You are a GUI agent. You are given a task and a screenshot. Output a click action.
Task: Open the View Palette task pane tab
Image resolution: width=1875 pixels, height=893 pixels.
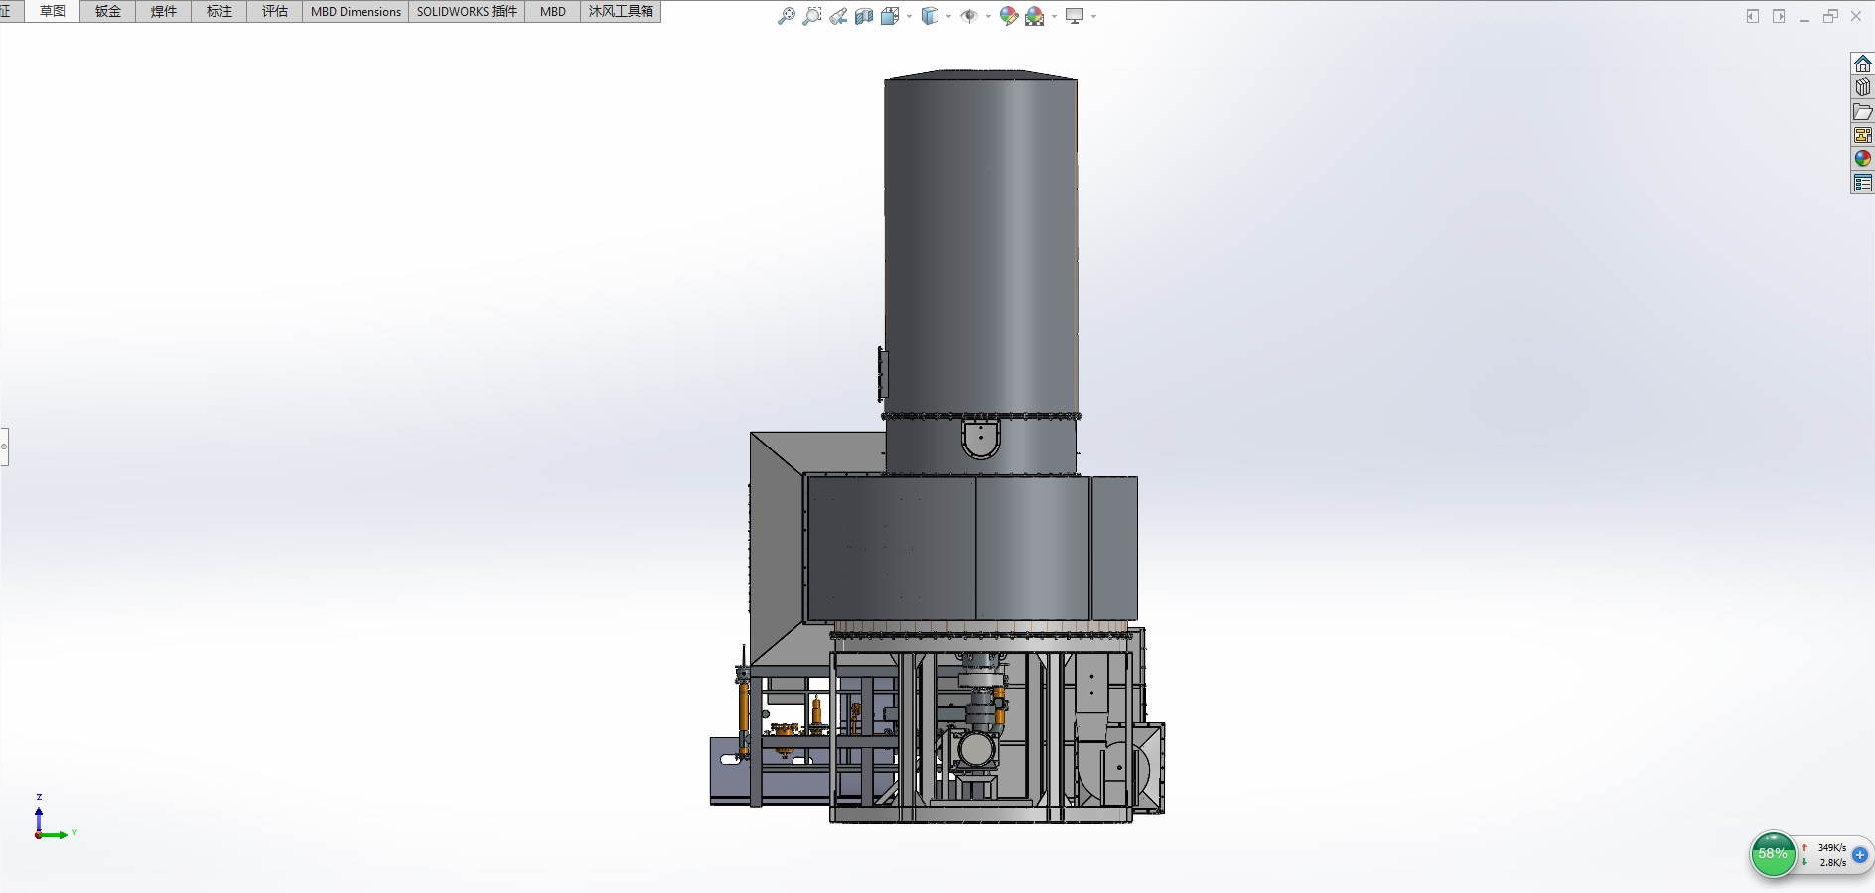pyautogui.click(x=1863, y=135)
